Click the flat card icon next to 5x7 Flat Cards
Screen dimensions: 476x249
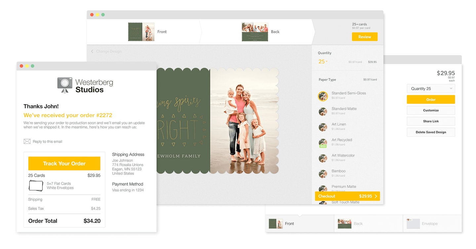[x=36, y=186]
